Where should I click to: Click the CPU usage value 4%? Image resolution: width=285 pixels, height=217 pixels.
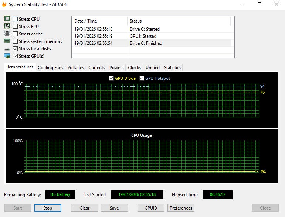point(263,172)
